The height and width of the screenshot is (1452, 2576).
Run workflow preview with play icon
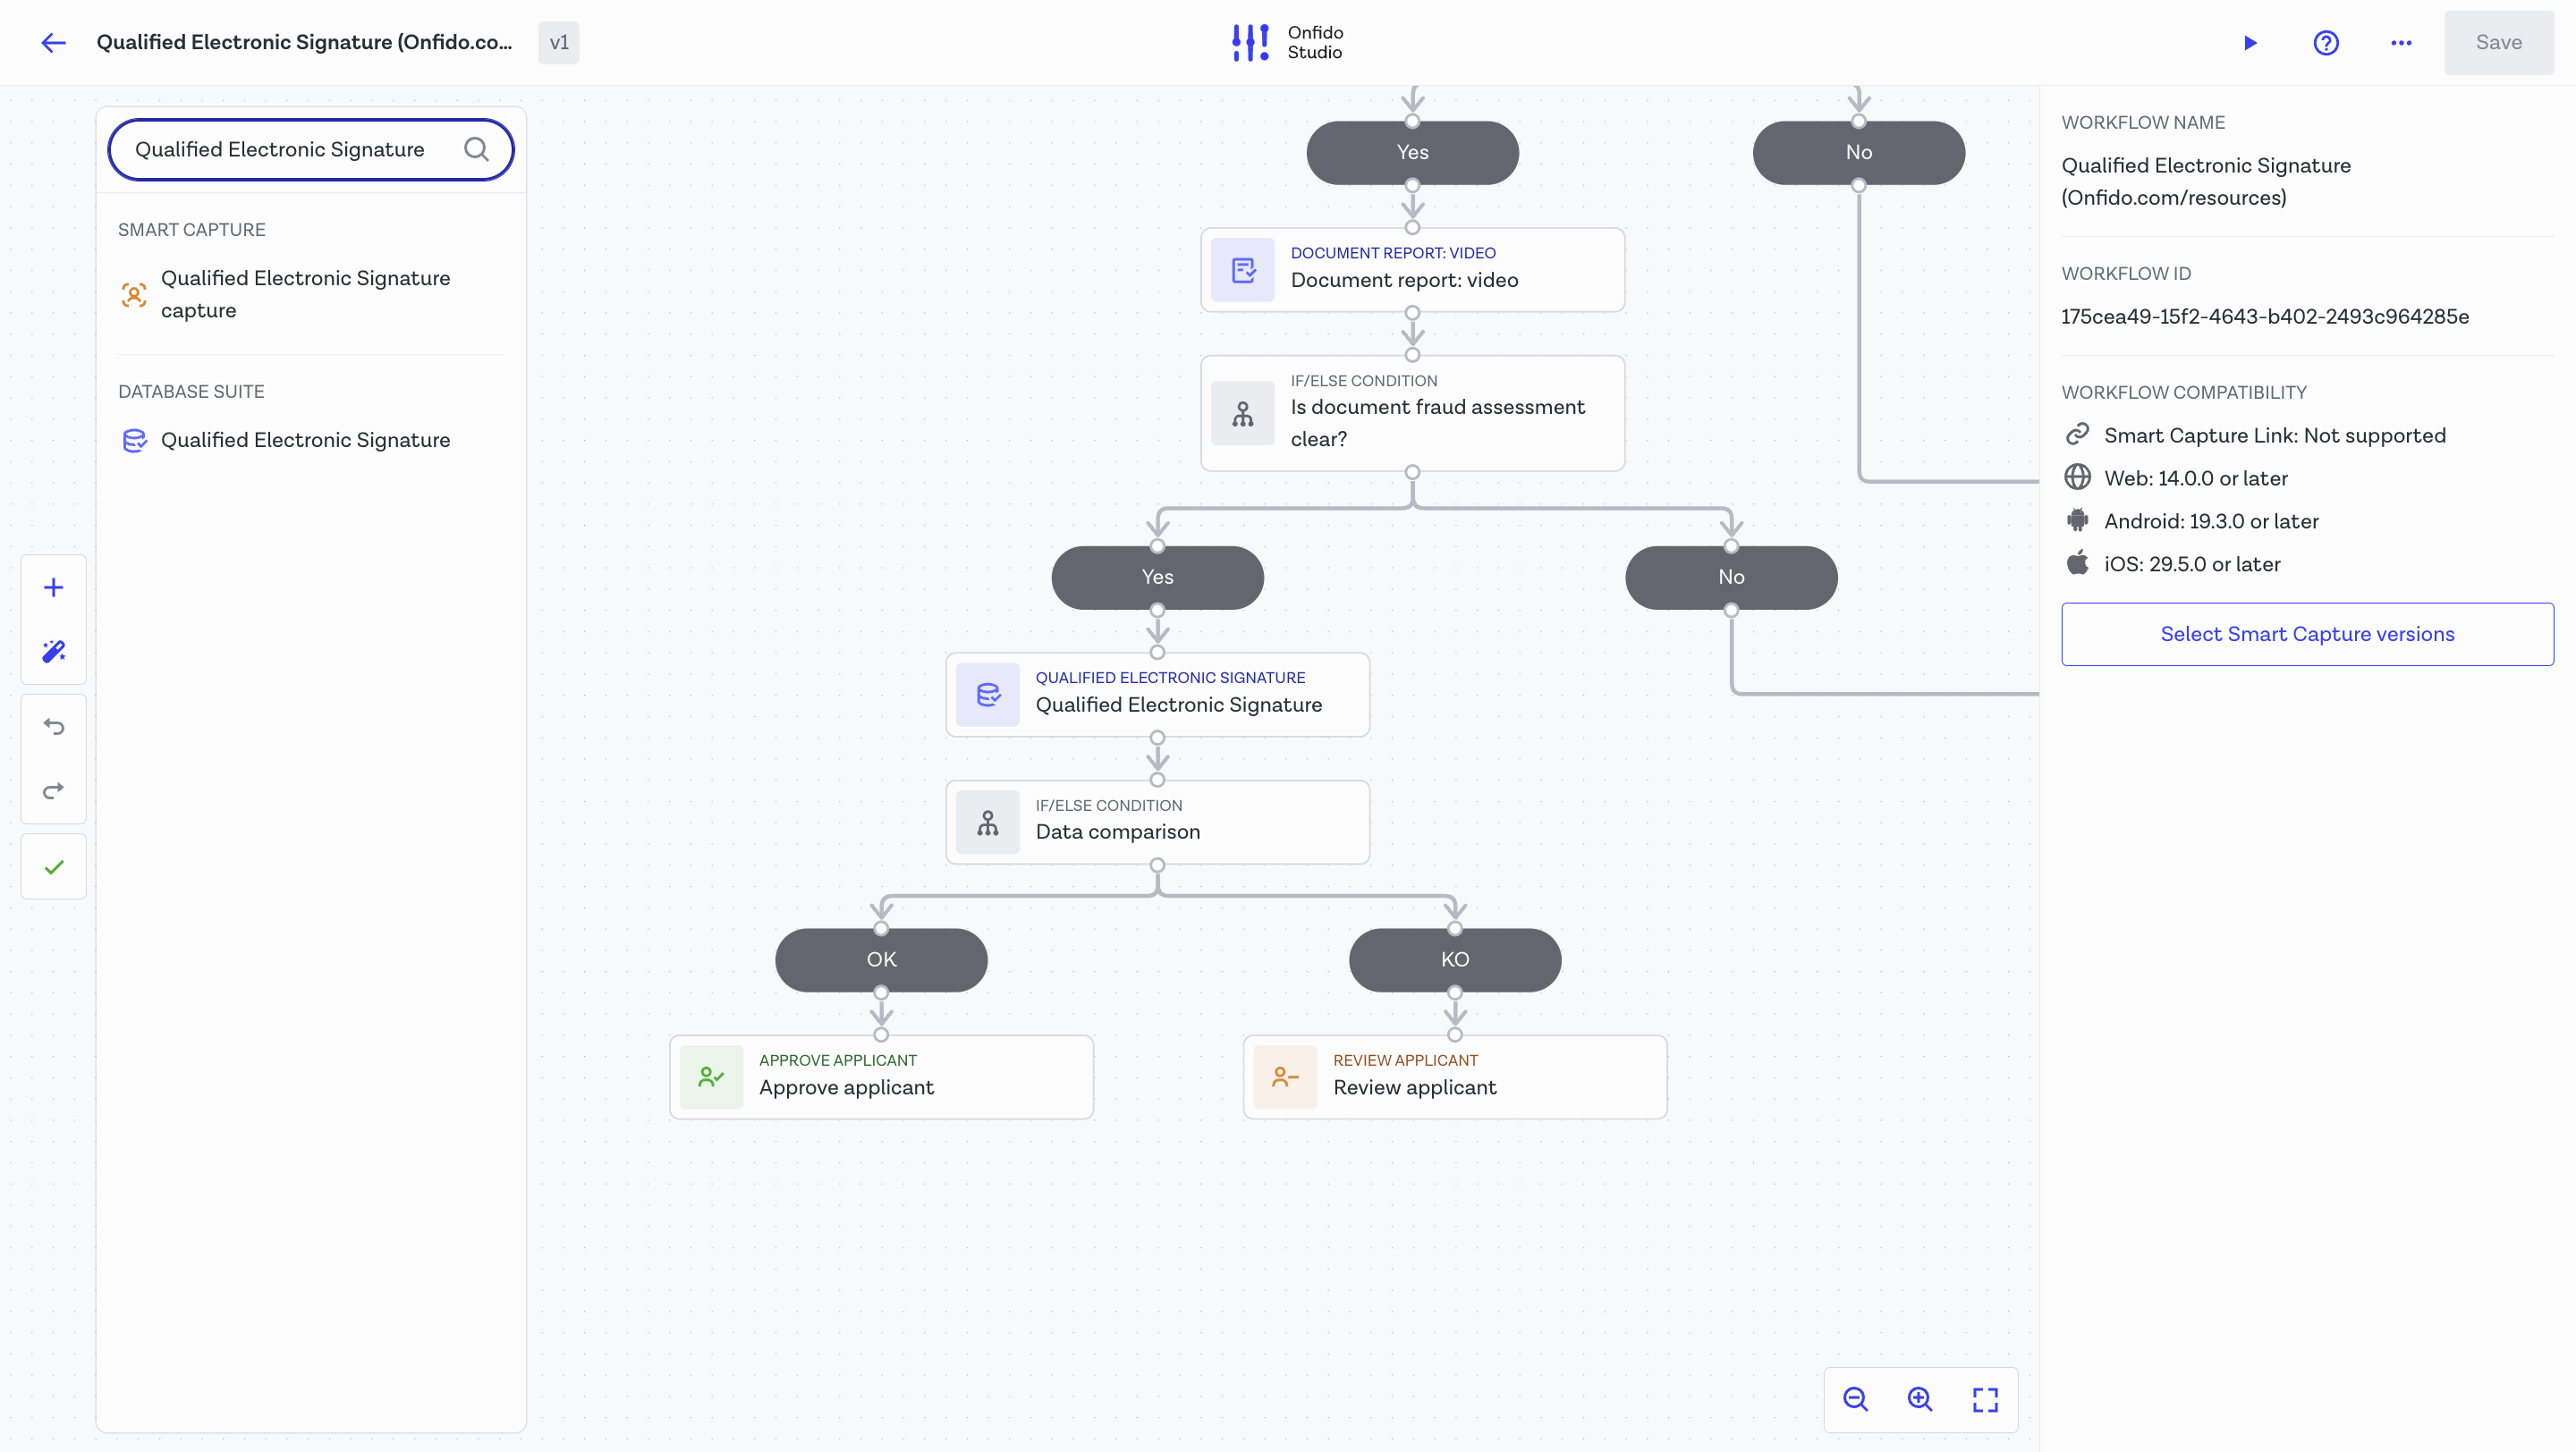click(2250, 42)
